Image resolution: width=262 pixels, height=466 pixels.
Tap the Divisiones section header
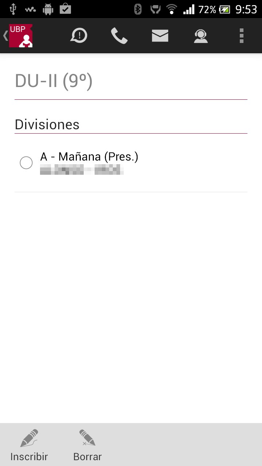click(x=47, y=125)
